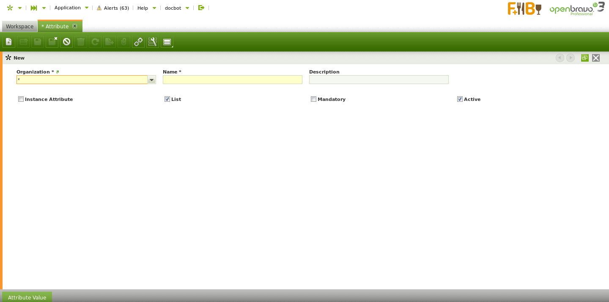Click into the Name input field
Image resolution: width=609 pixels, height=302 pixels.
232,80
